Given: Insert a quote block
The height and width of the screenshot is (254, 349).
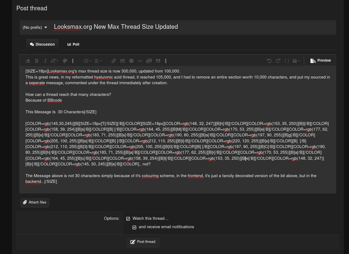Looking at the screenshot, I should (158, 61).
